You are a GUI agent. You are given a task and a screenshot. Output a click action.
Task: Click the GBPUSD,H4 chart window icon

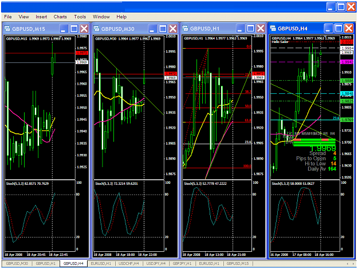click(x=273, y=28)
